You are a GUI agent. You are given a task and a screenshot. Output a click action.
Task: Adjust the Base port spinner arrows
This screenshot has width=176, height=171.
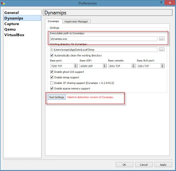click(x=76, y=66)
